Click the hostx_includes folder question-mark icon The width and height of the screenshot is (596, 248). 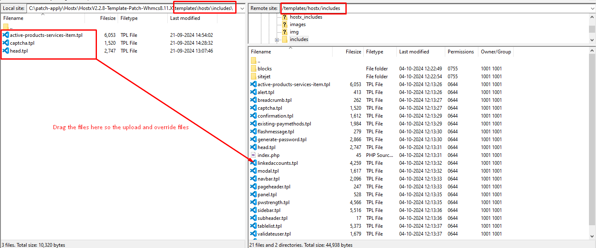point(285,17)
